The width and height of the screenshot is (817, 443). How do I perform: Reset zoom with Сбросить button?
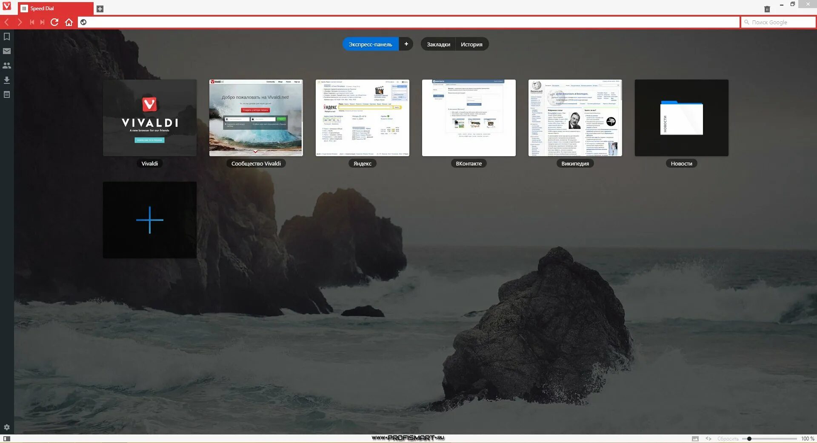tap(728, 439)
